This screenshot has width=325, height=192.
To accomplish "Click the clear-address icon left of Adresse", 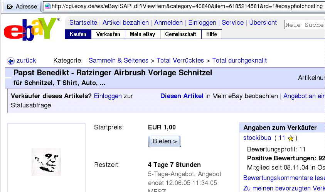I will click(10, 7).
